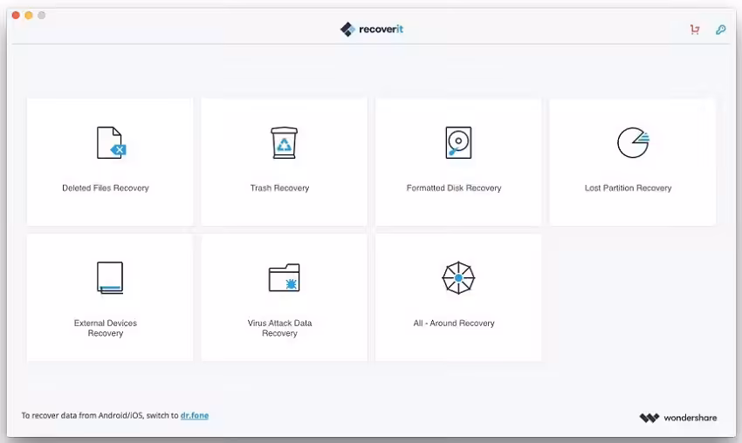742x443 pixels.
Task: Select the Deleted Files Recovery label
Action: click(106, 188)
